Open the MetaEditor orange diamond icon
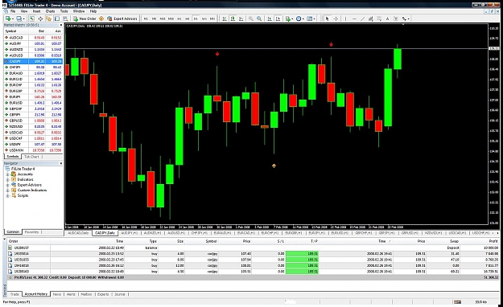The image size is (503, 307). [101, 18]
